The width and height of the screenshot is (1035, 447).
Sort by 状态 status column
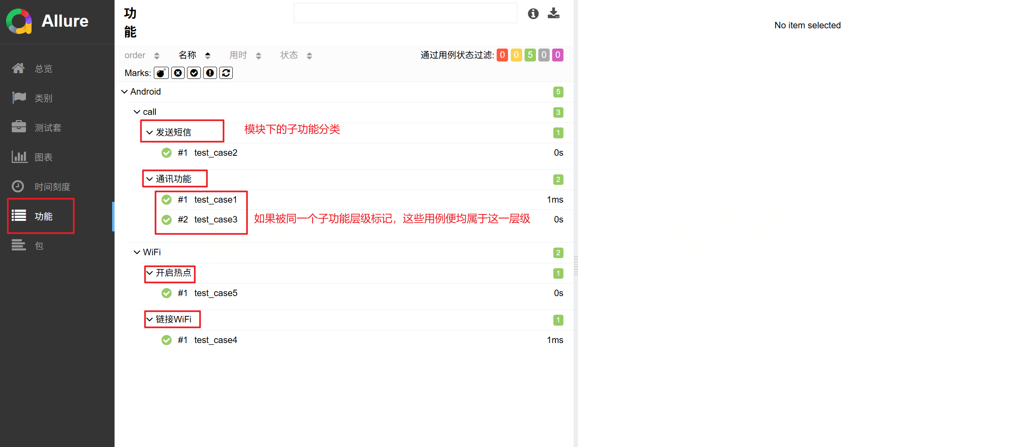click(296, 55)
